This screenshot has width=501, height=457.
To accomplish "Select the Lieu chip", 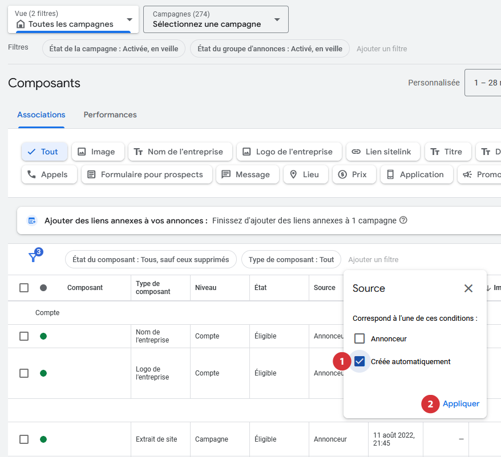I will click(x=306, y=174).
